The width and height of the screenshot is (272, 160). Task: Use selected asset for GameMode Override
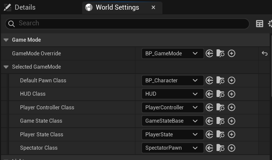[210, 53]
